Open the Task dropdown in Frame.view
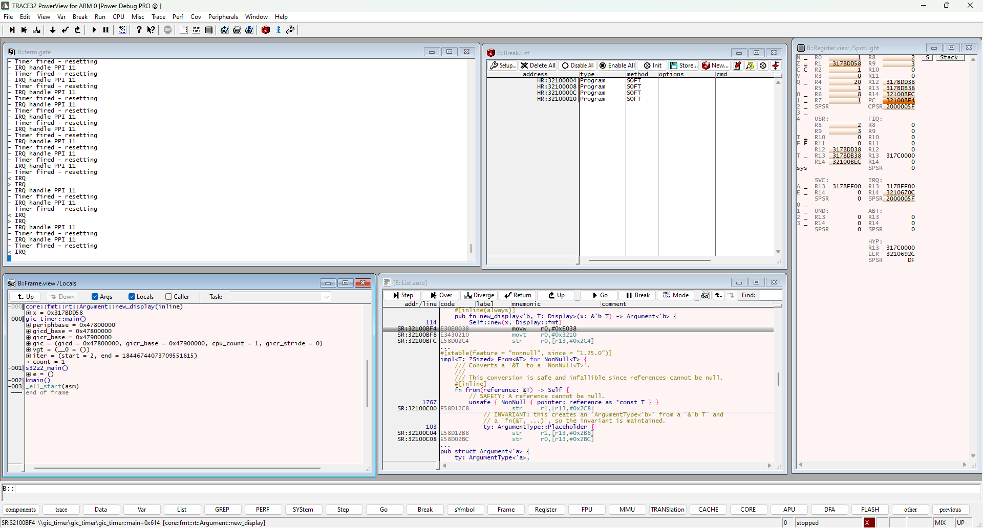 coord(326,296)
